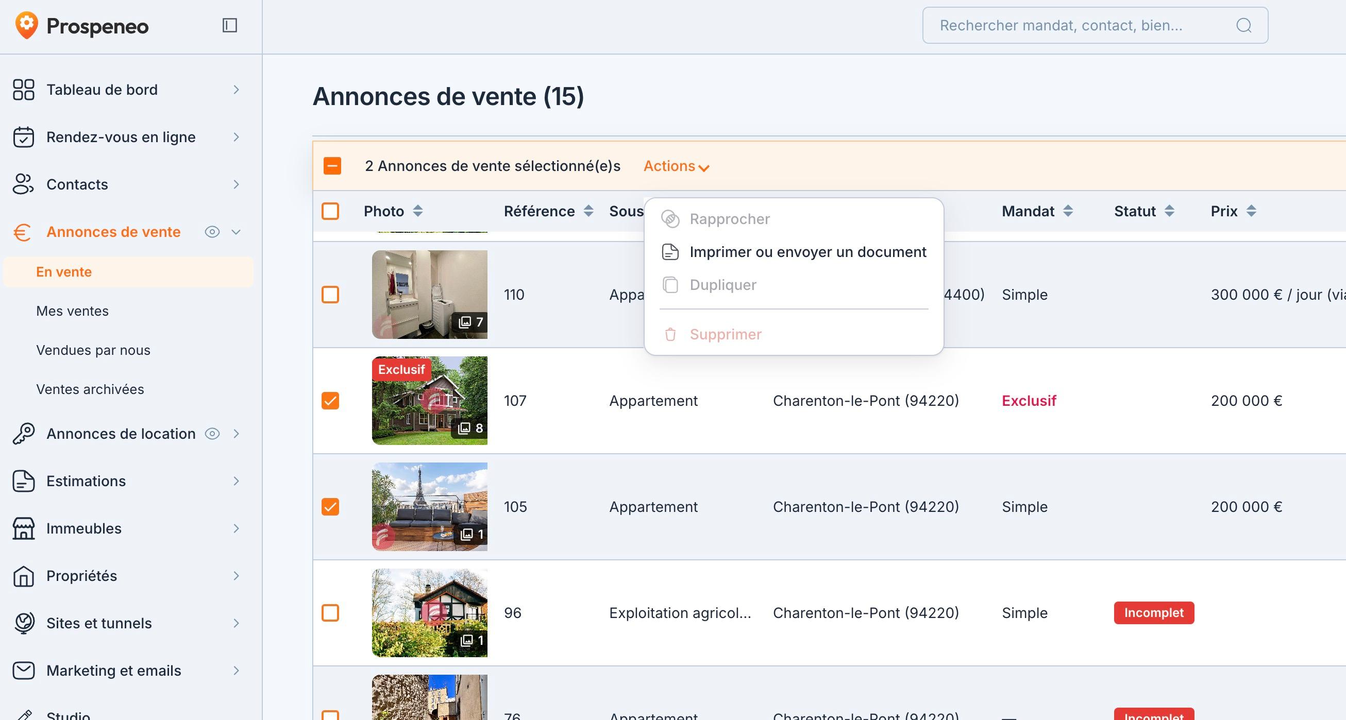Uncheck the box for listing 105
1346x720 pixels.
(x=330, y=506)
